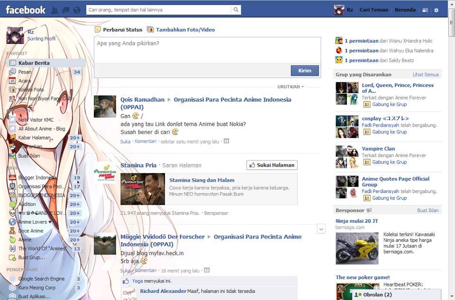Image resolution: width=455 pixels, height=300 pixels.
Task: Focus the Apa yang Anda pikirkan field
Action: tap(208, 50)
